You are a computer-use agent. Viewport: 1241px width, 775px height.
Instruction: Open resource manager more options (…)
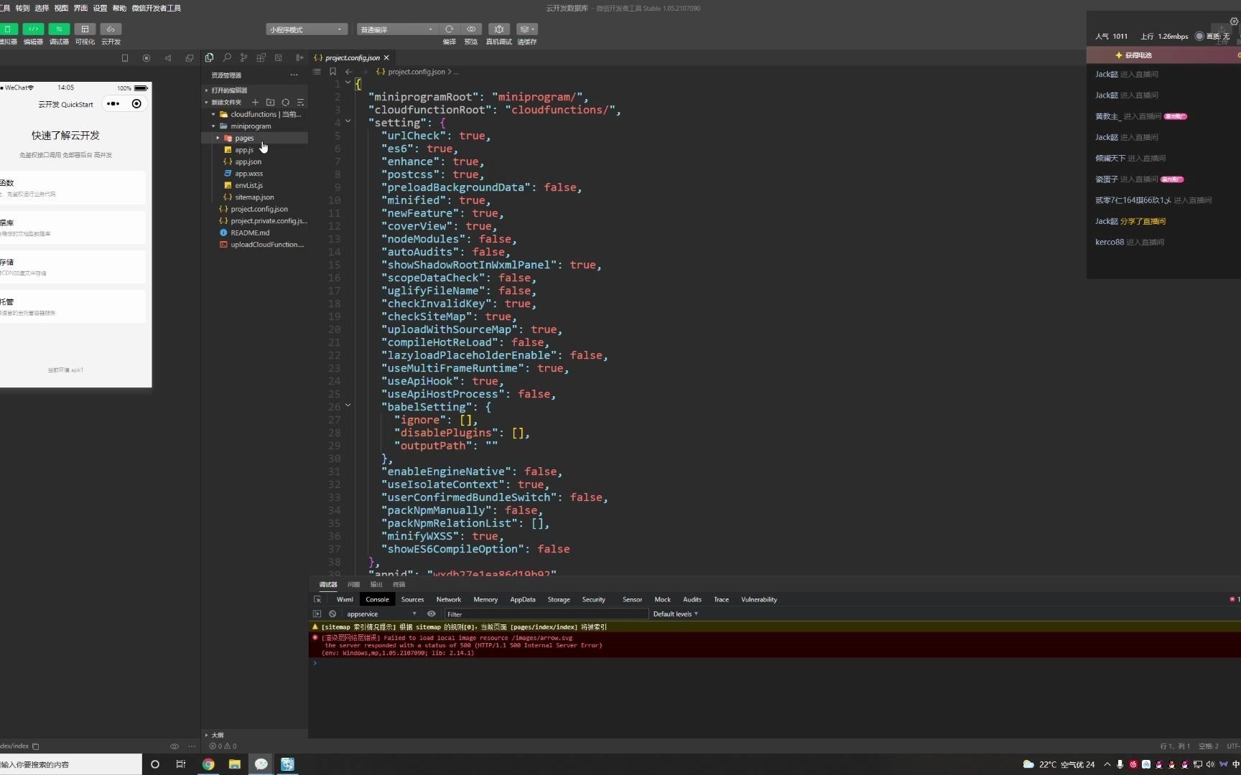coord(294,75)
